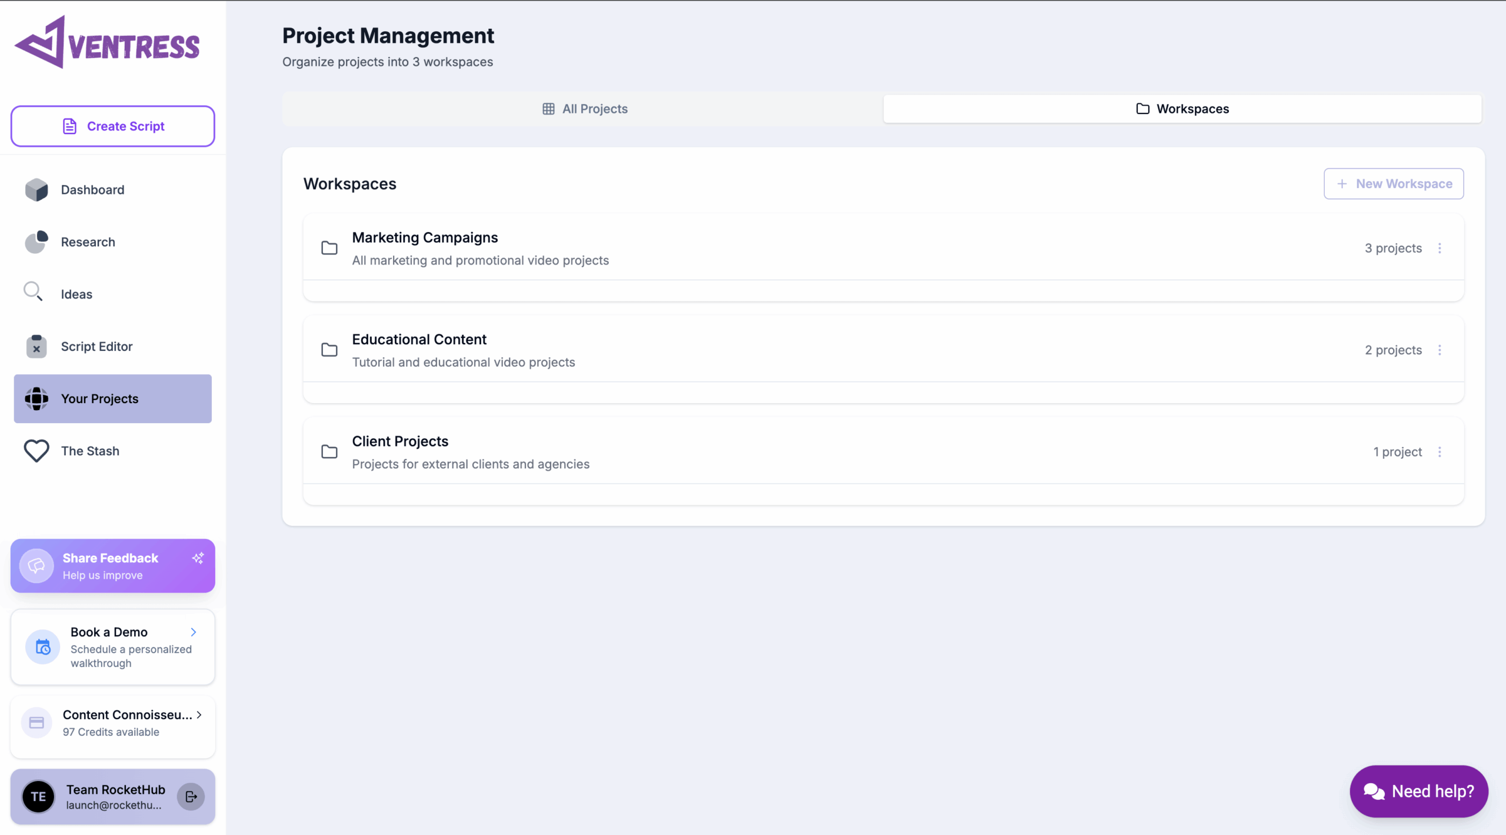
Task: Click the Ventress logo
Action: pos(107,42)
